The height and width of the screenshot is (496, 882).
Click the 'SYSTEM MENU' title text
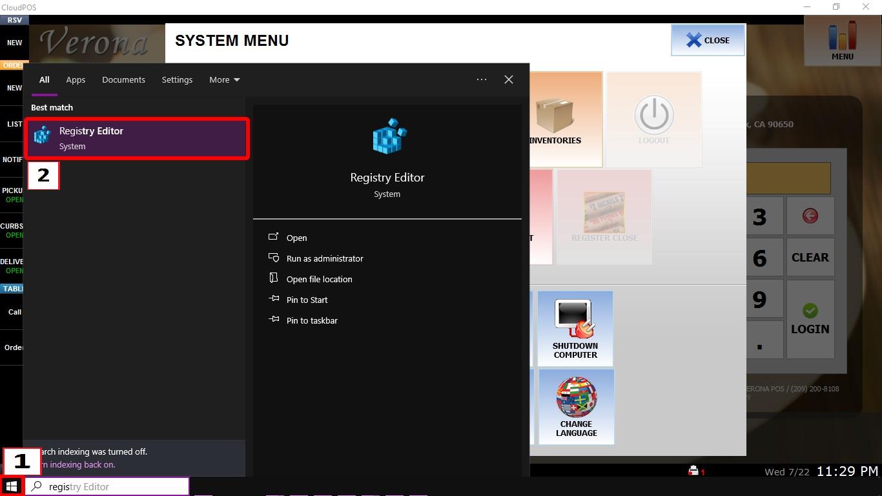coord(232,41)
